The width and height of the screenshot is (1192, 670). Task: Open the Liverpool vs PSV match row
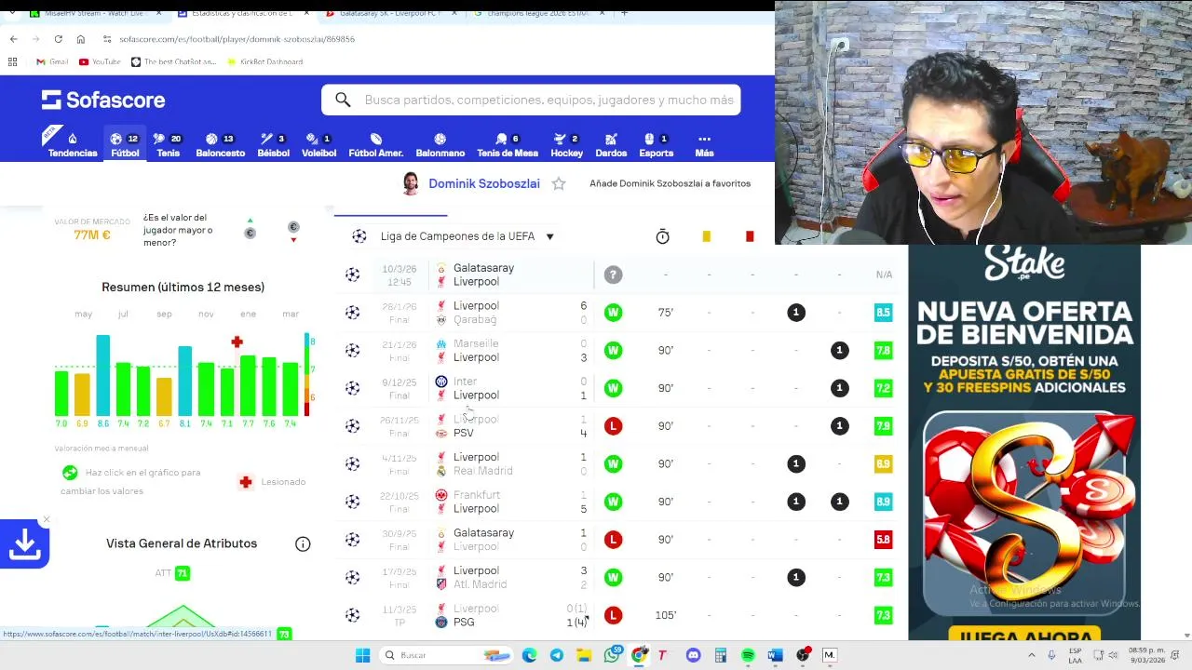click(618, 426)
